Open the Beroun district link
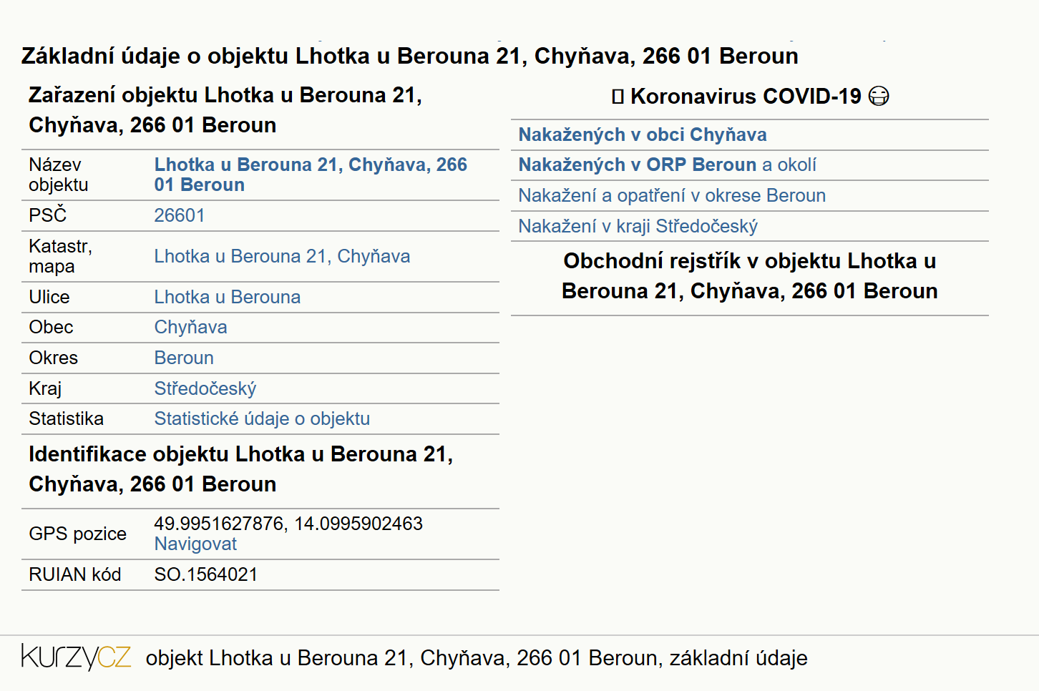Viewport: 1039px width, 691px height. coord(184,358)
